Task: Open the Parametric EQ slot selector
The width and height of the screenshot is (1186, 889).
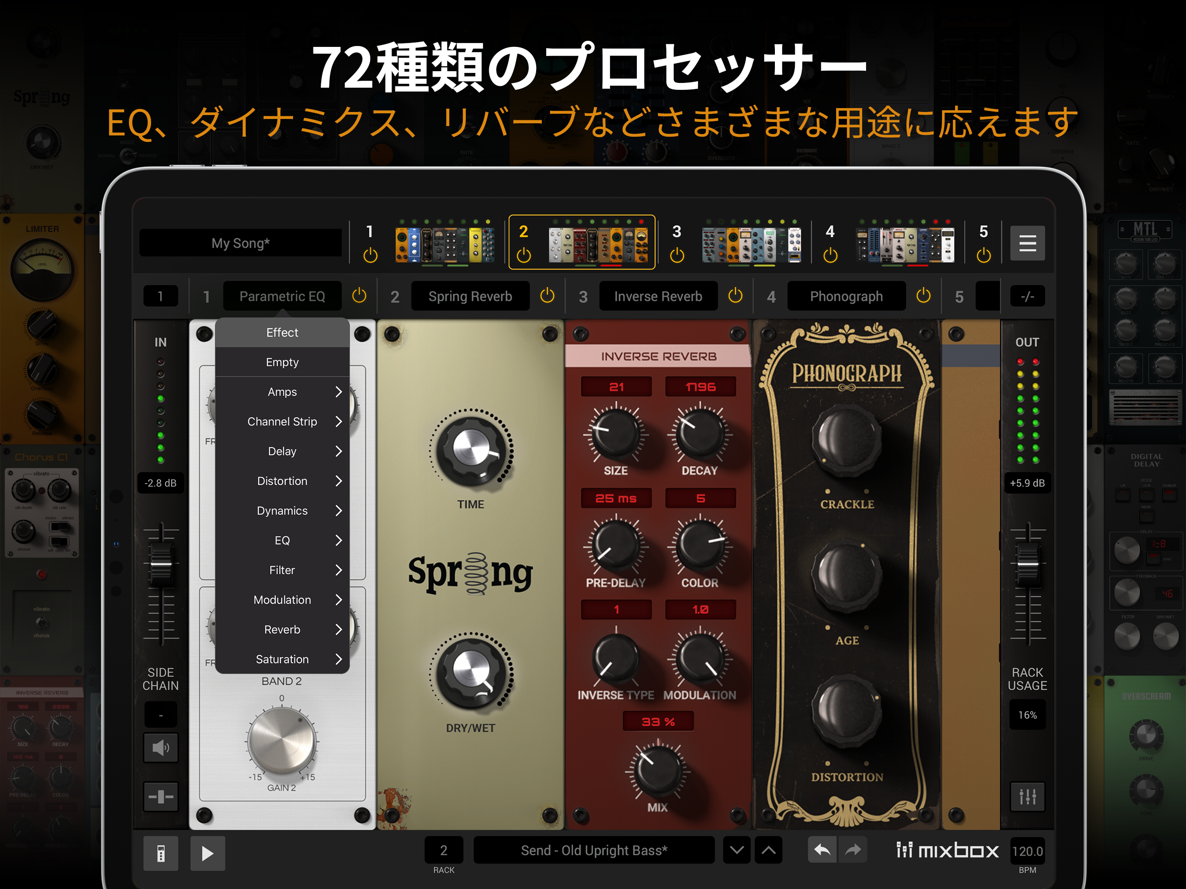Action: point(282,296)
